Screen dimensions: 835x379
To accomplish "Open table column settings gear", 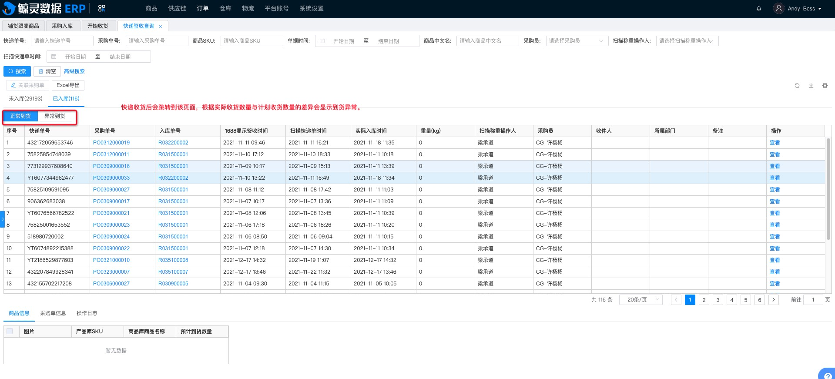I will point(825,86).
